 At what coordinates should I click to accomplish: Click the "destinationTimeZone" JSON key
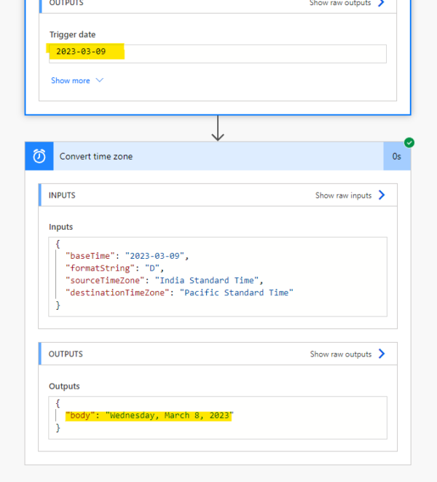tap(117, 292)
